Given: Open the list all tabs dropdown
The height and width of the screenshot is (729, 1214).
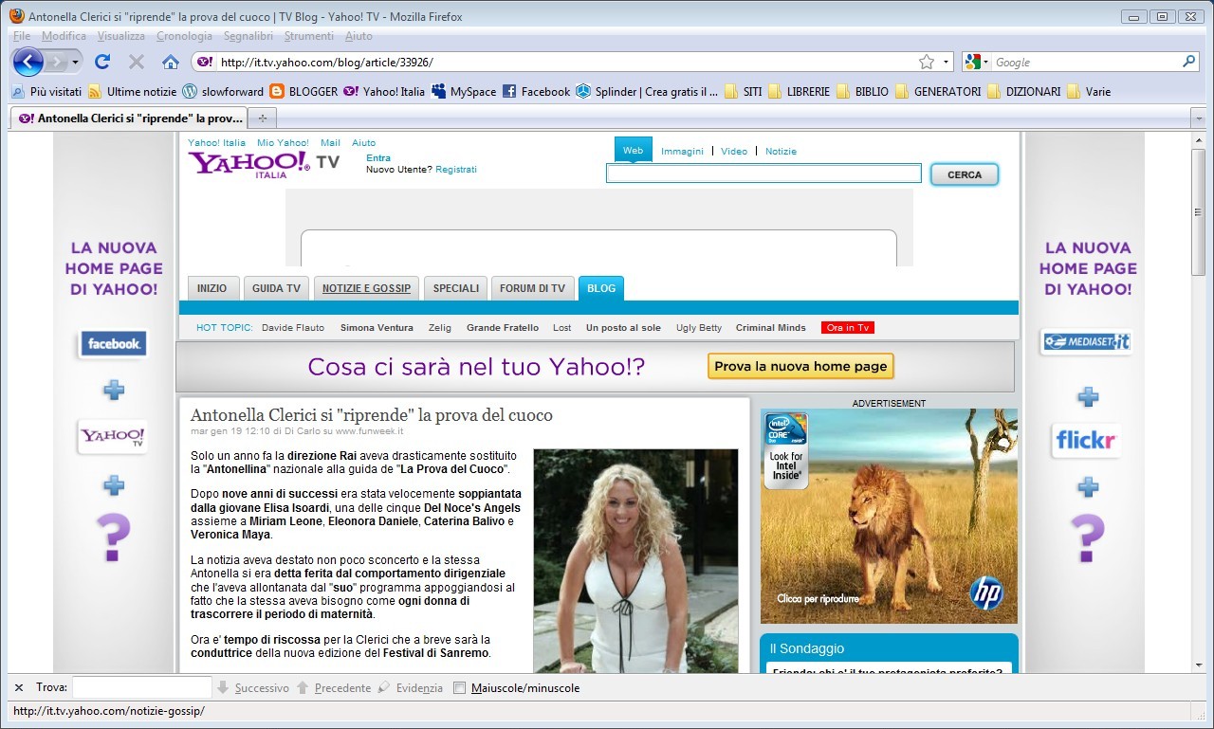Looking at the screenshot, I should [x=1199, y=118].
